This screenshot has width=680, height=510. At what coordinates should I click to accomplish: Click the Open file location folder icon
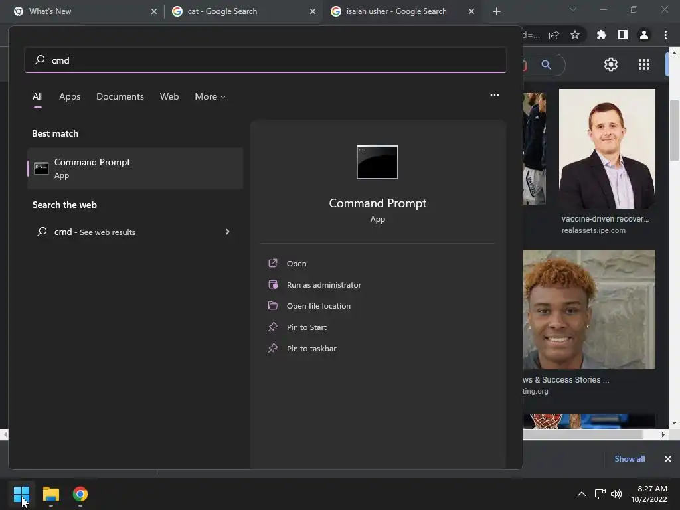273,305
